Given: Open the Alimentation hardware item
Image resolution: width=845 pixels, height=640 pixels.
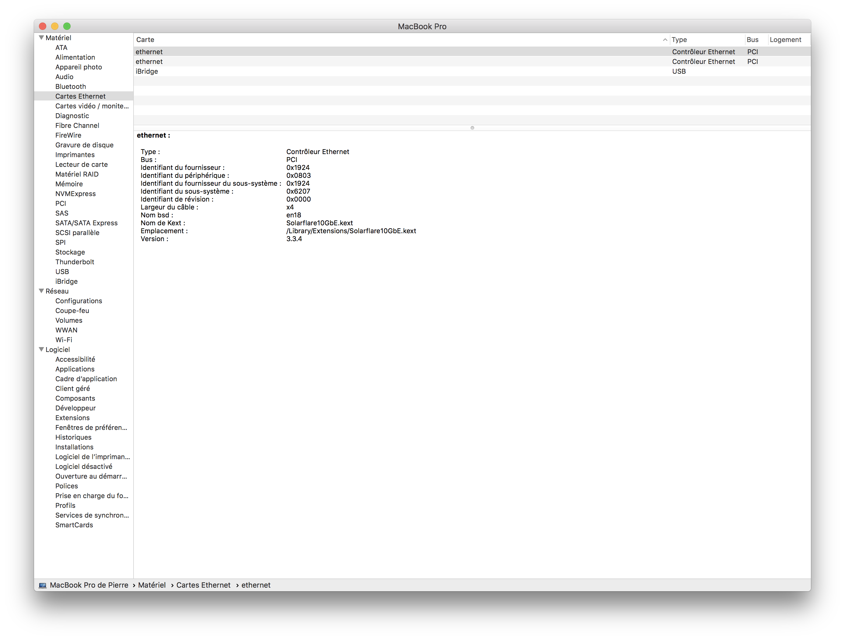Looking at the screenshot, I should tap(75, 57).
